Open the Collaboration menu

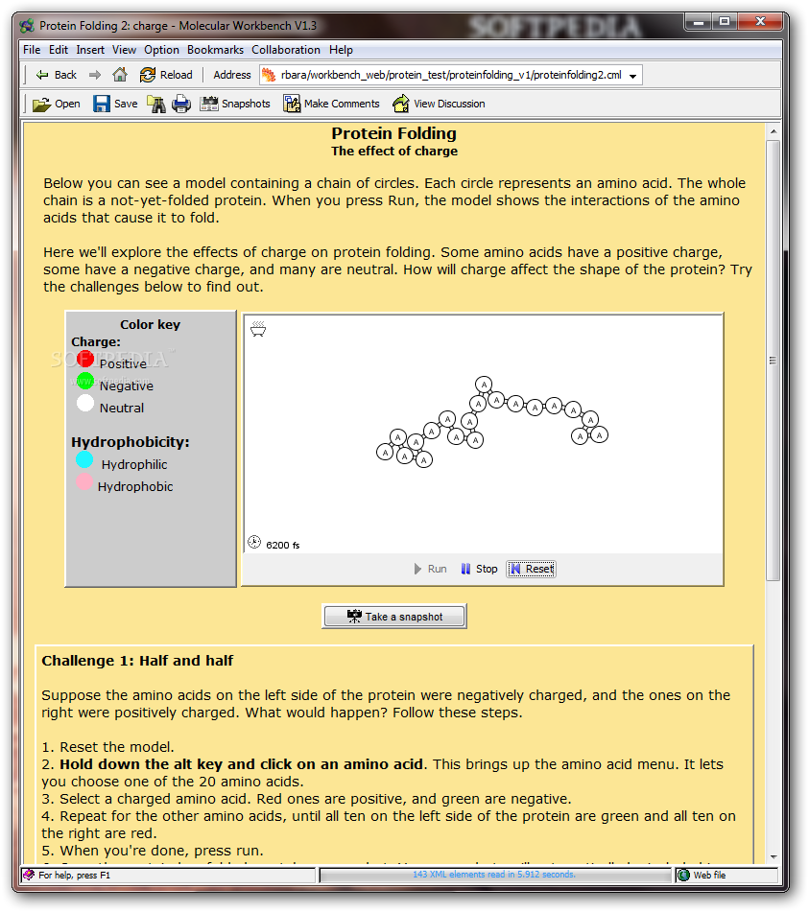(286, 50)
